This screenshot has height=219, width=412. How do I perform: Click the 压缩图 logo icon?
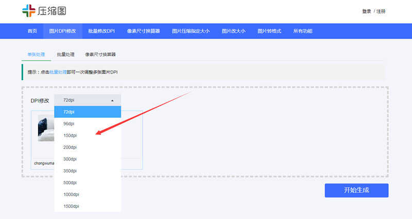click(29, 11)
